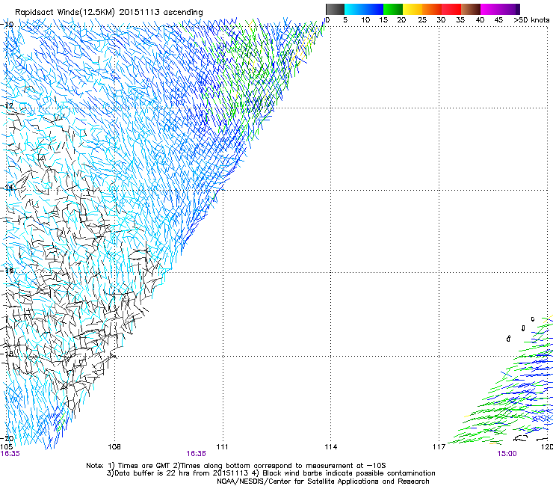The image size is (553, 486).
Task: Click the purple '15:00' swath time
Action: (507, 454)
